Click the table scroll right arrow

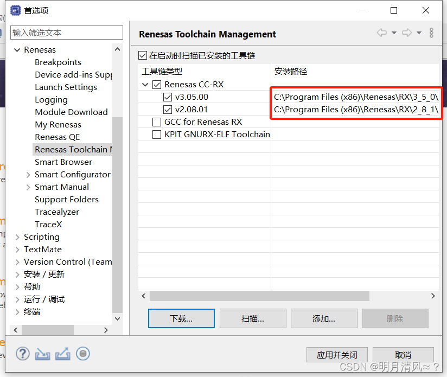click(433, 296)
